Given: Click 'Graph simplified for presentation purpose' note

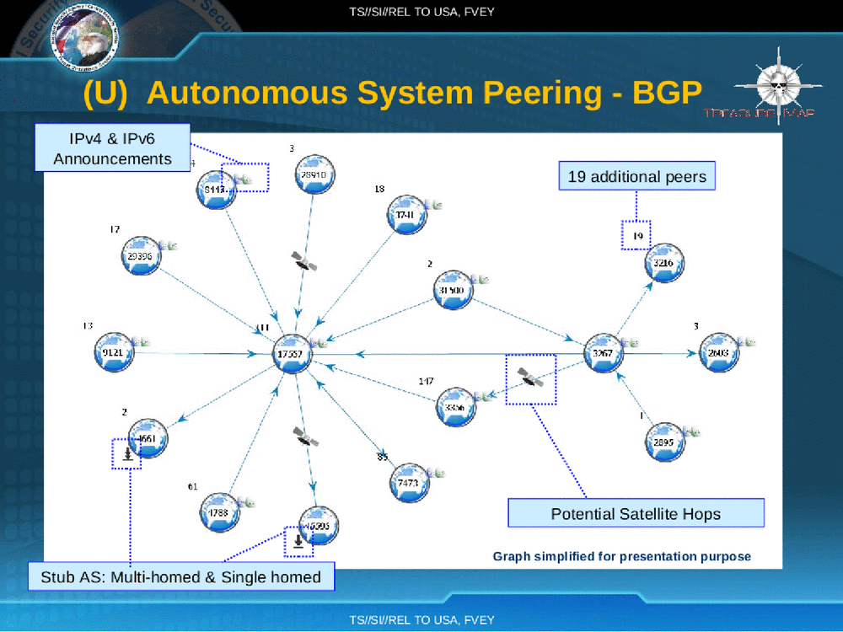Looking at the screenshot, I should click(622, 556).
